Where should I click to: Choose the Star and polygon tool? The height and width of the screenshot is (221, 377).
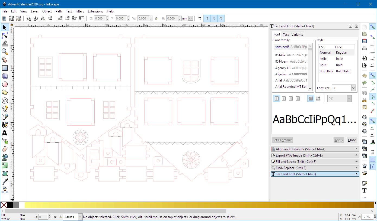point(5,92)
